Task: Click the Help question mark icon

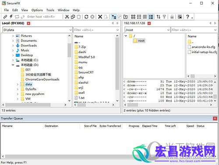Action: [187, 17]
